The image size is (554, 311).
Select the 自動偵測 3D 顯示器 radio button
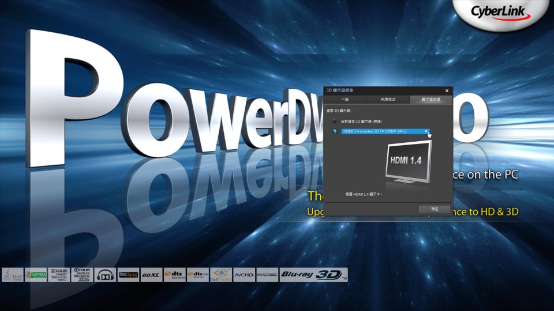pos(335,121)
